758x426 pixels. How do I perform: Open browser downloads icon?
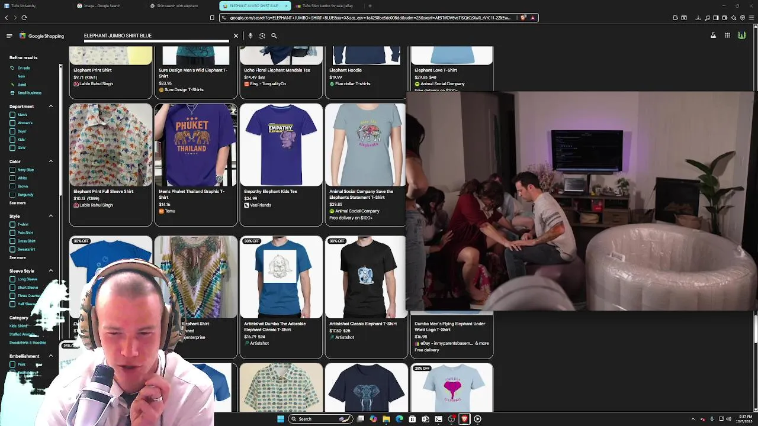(698, 18)
